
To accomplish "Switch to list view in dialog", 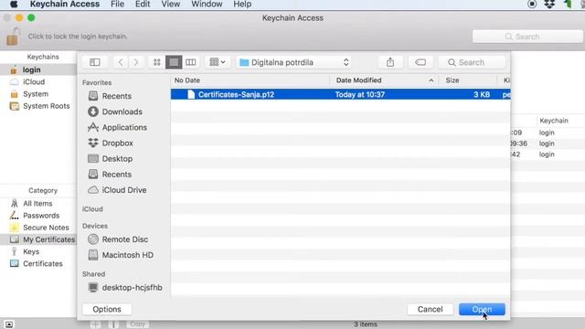I will (174, 62).
